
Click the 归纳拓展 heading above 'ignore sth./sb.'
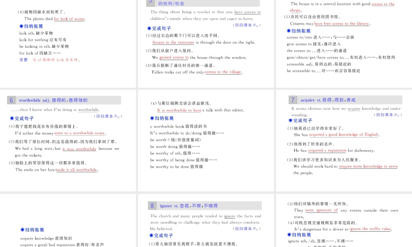299,235
